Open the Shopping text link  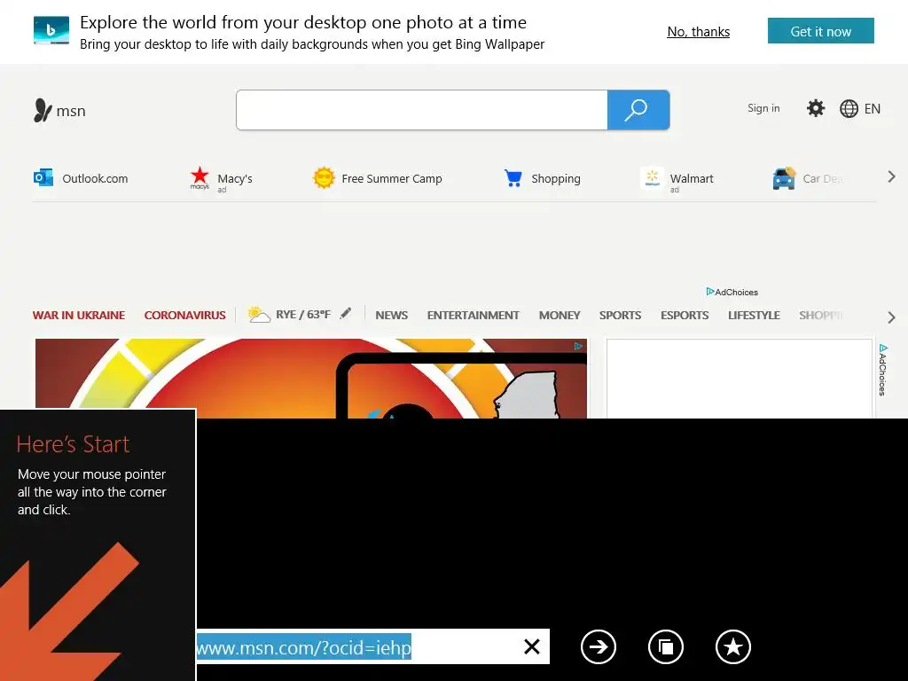tap(556, 178)
